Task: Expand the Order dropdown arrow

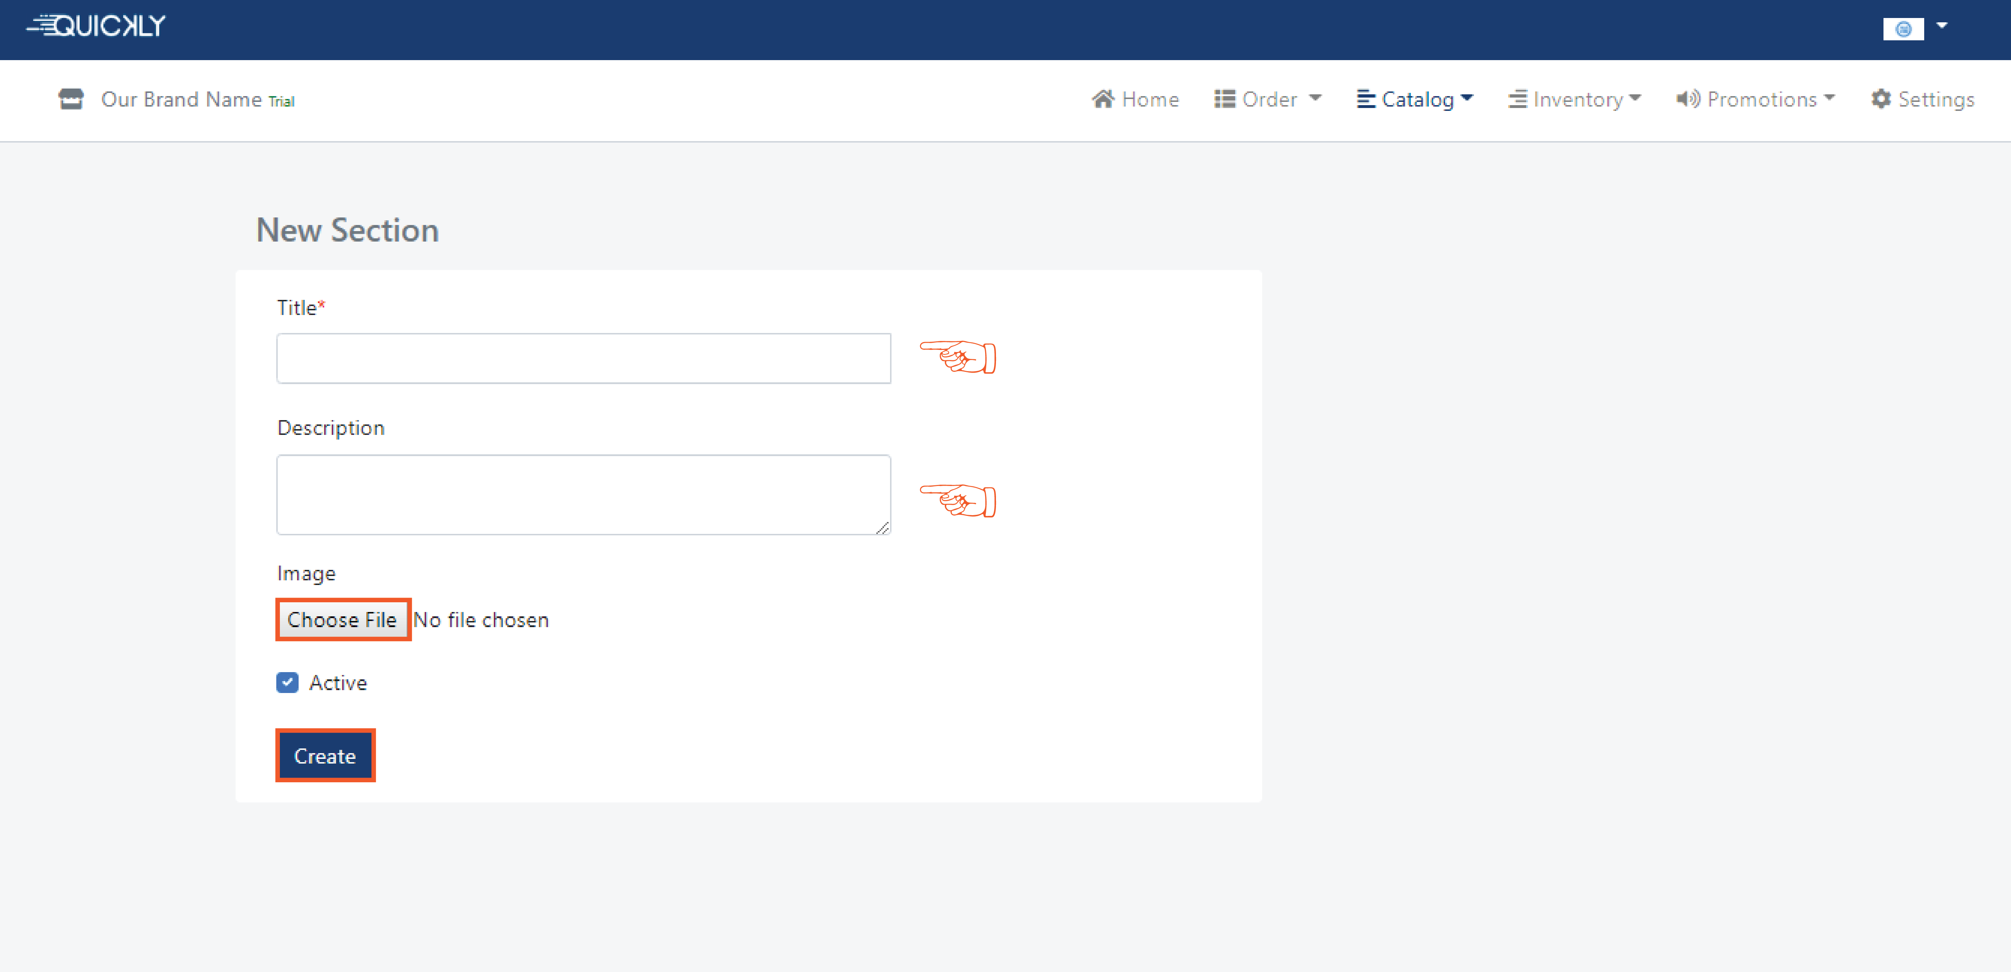Action: [1315, 98]
